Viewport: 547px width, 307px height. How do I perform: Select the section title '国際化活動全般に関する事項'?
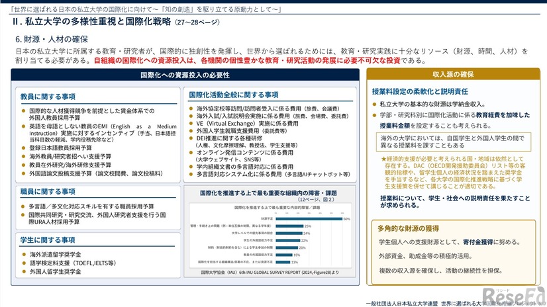(x=233, y=95)
